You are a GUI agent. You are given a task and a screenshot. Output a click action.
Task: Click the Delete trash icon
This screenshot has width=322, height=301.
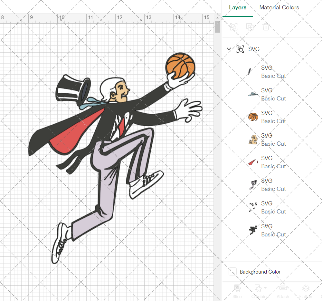coord(266,27)
